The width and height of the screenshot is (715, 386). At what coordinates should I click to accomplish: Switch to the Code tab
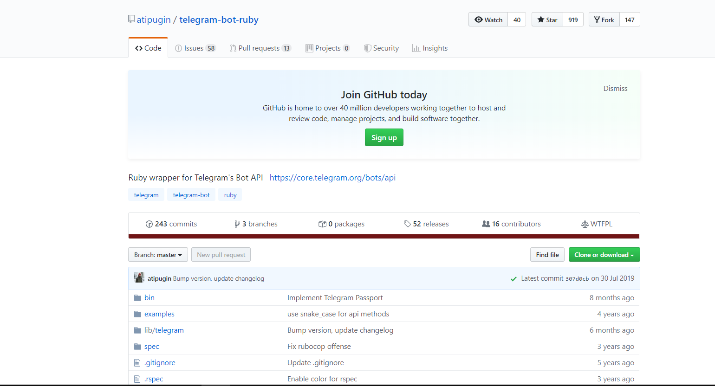148,48
